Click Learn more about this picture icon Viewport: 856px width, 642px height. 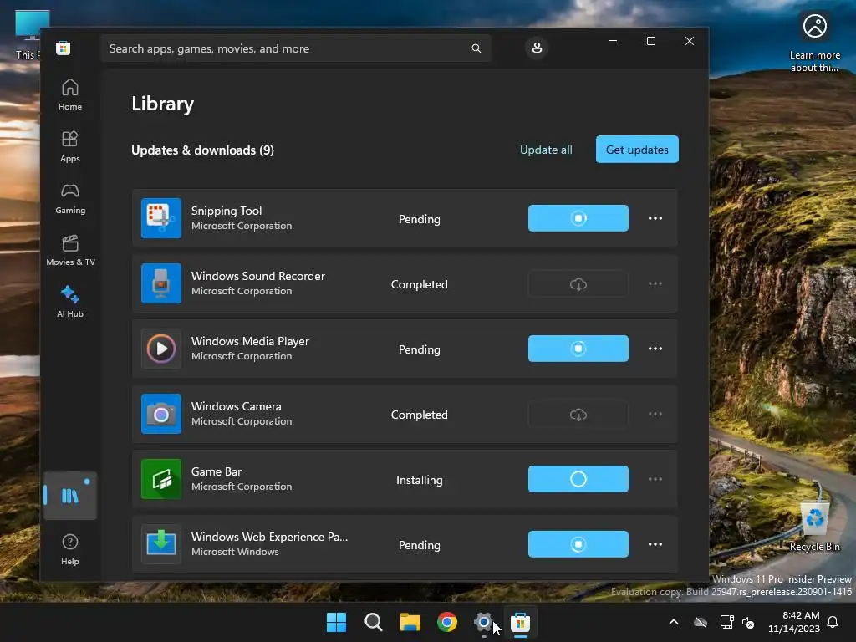[814, 43]
